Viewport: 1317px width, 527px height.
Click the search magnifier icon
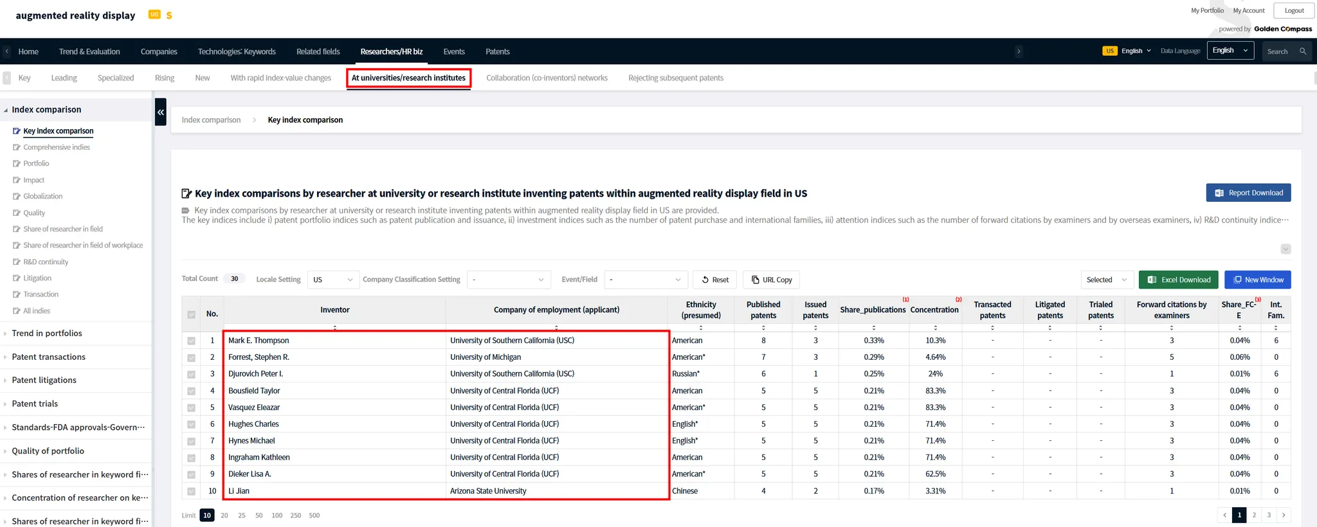tap(1302, 51)
